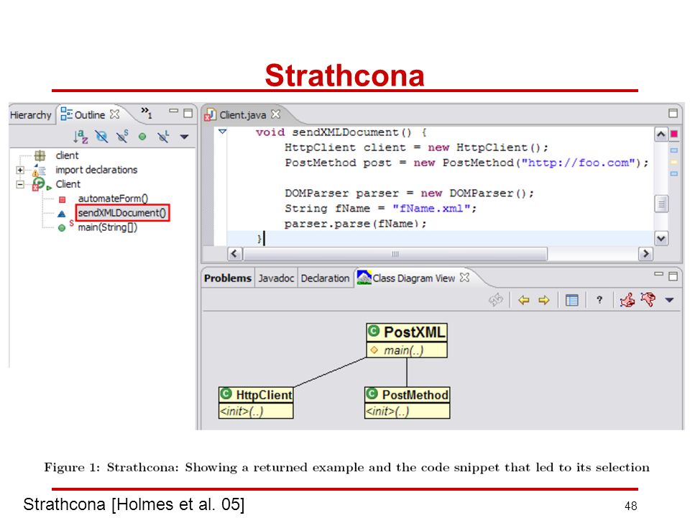The width and height of the screenshot is (690, 518).
Task: Select the PostXML class in the diagram
Action: click(407, 332)
